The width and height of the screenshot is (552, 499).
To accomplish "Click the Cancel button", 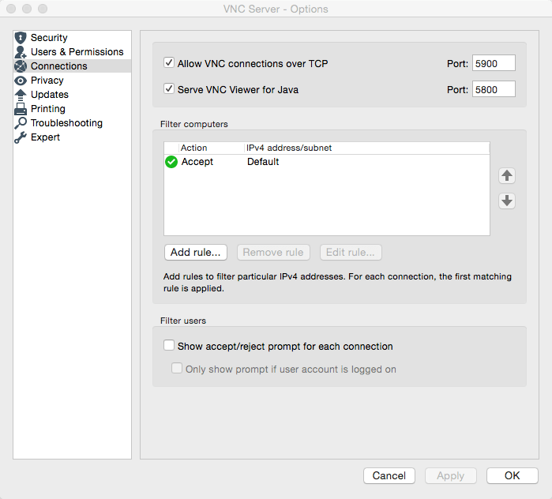I will coord(389,476).
